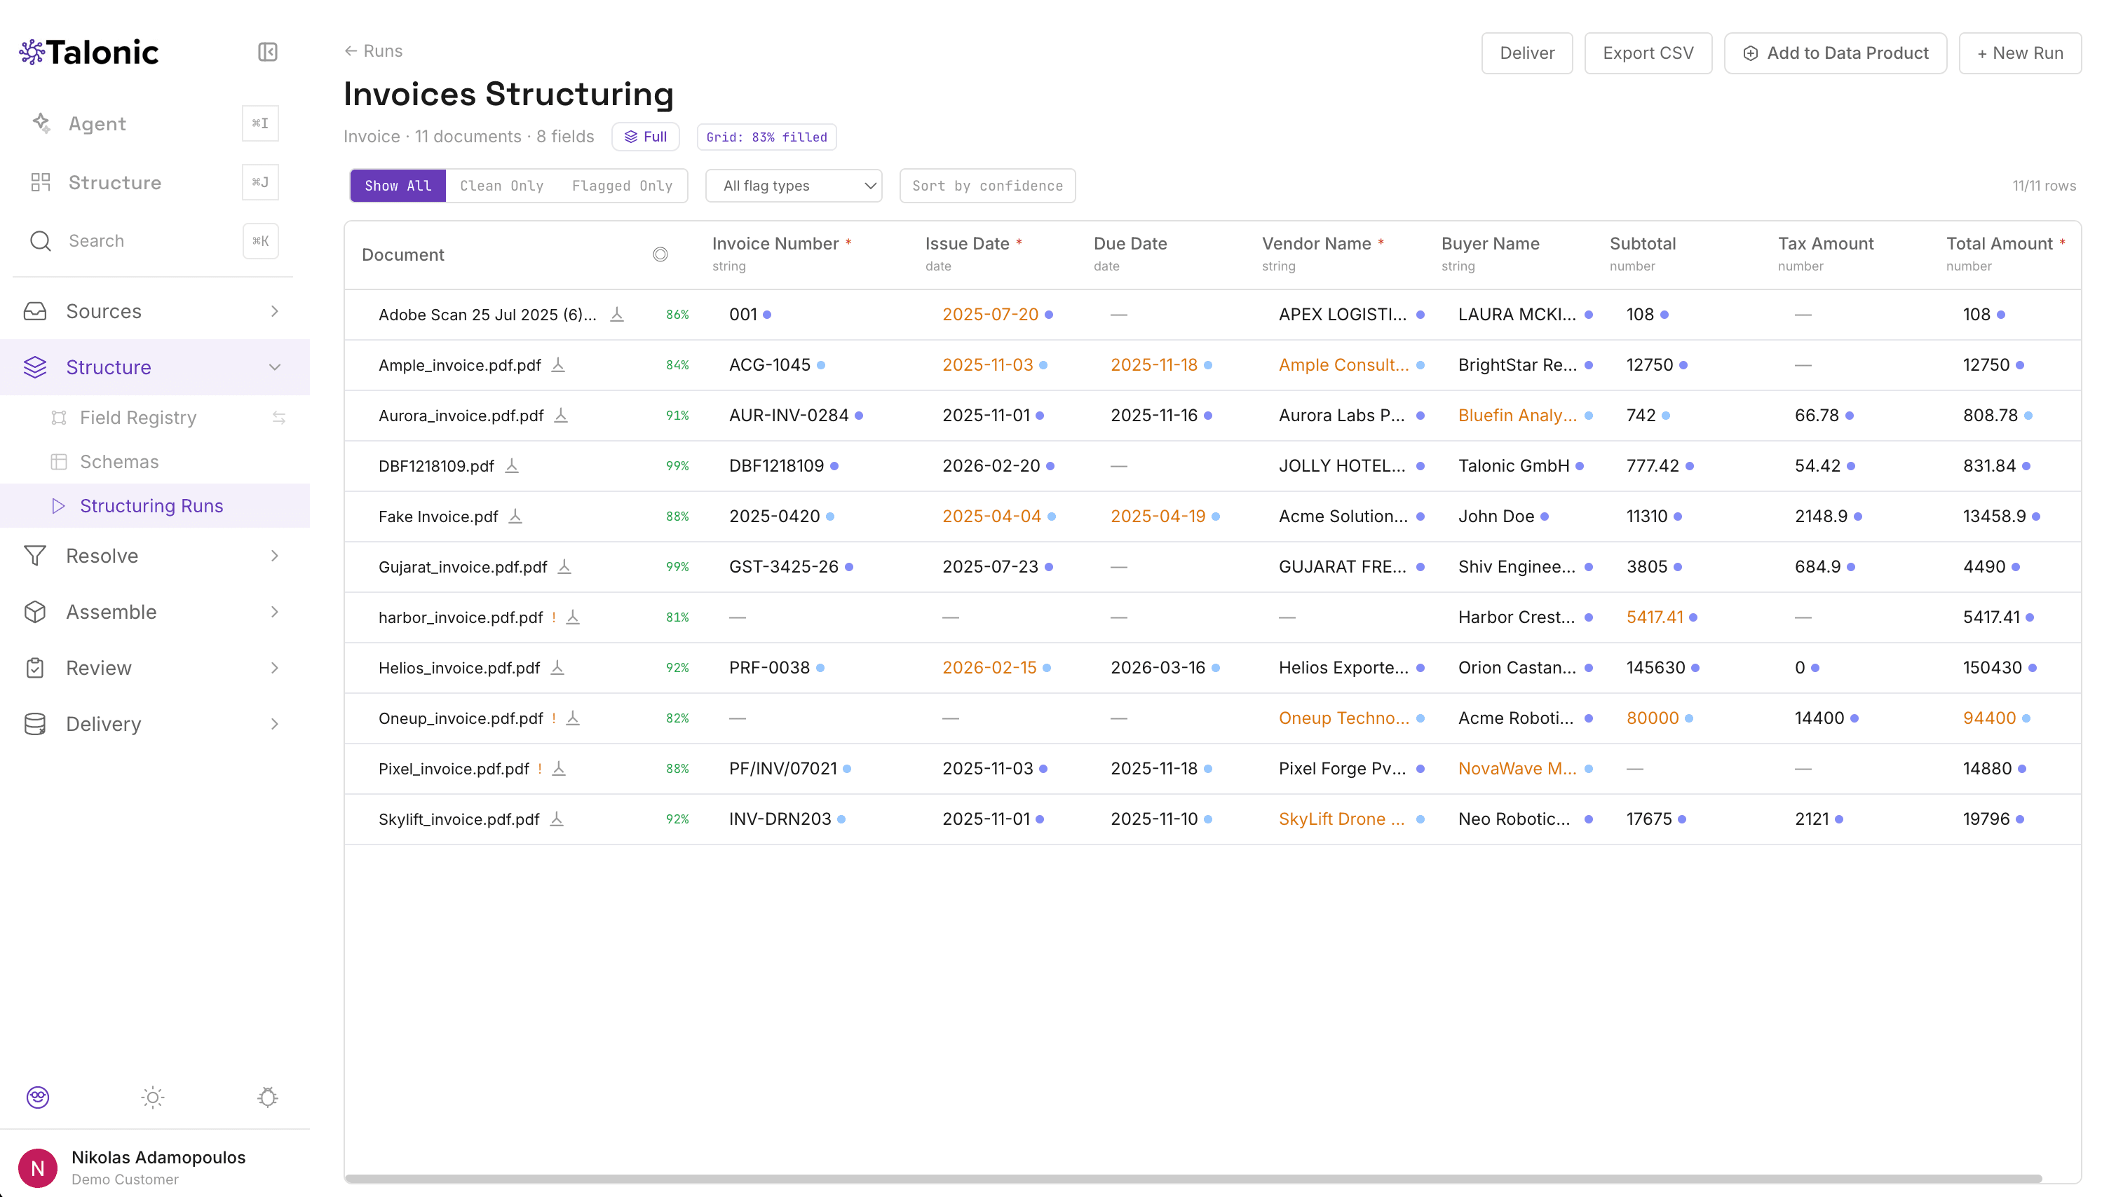This screenshot has width=2109, height=1197.
Task: Click the Resolve funnel icon
Action: (35, 556)
